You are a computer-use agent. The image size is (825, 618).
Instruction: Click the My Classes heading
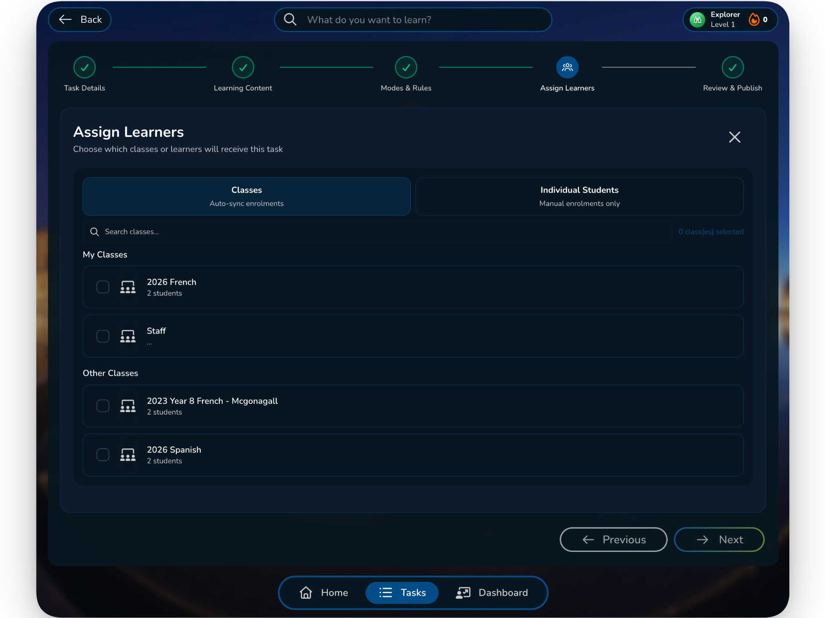pyautogui.click(x=105, y=254)
